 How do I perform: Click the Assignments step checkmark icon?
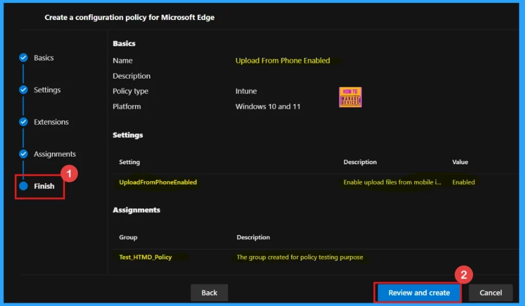pyautogui.click(x=24, y=154)
